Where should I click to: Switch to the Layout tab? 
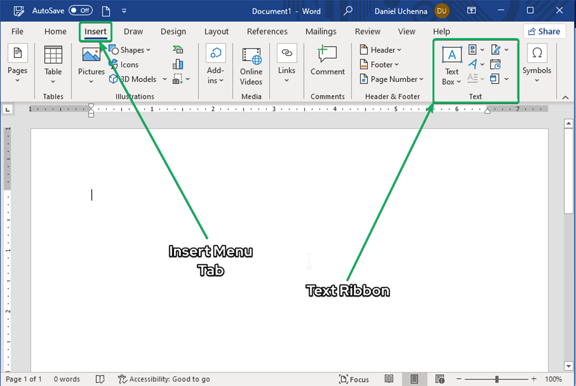click(216, 32)
